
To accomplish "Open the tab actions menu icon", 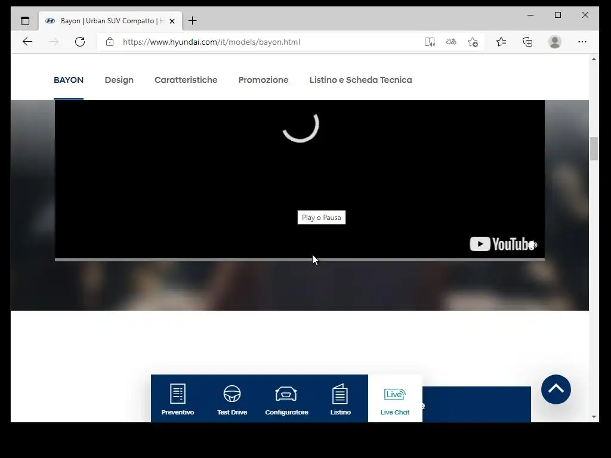I will click(x=25, y=21).
